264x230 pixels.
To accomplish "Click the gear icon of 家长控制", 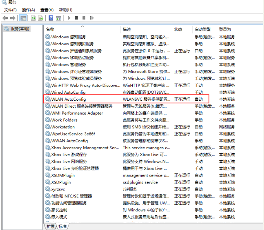I will (48, 209).
